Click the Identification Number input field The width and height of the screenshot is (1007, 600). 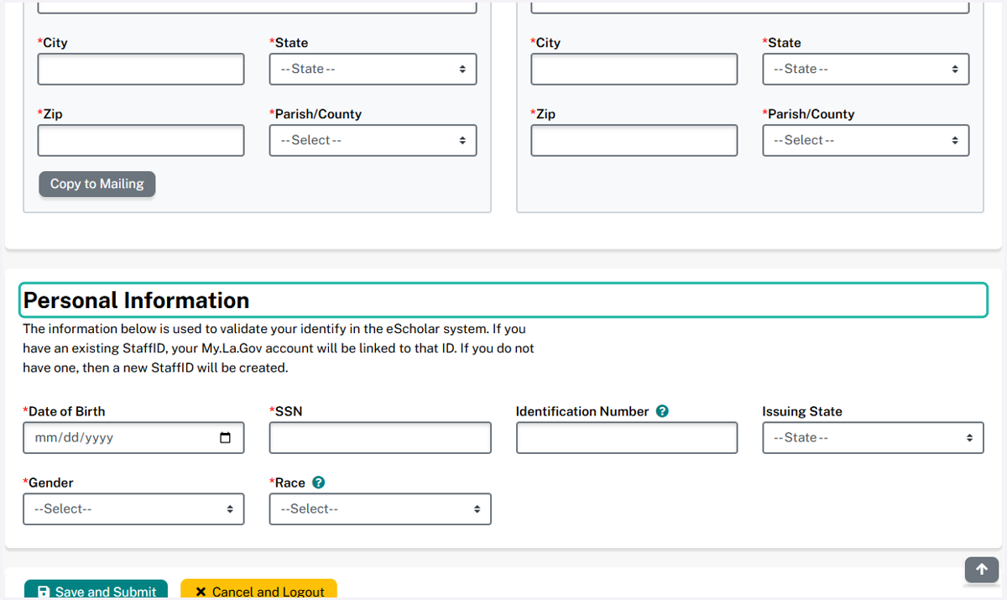coord(627,438)
